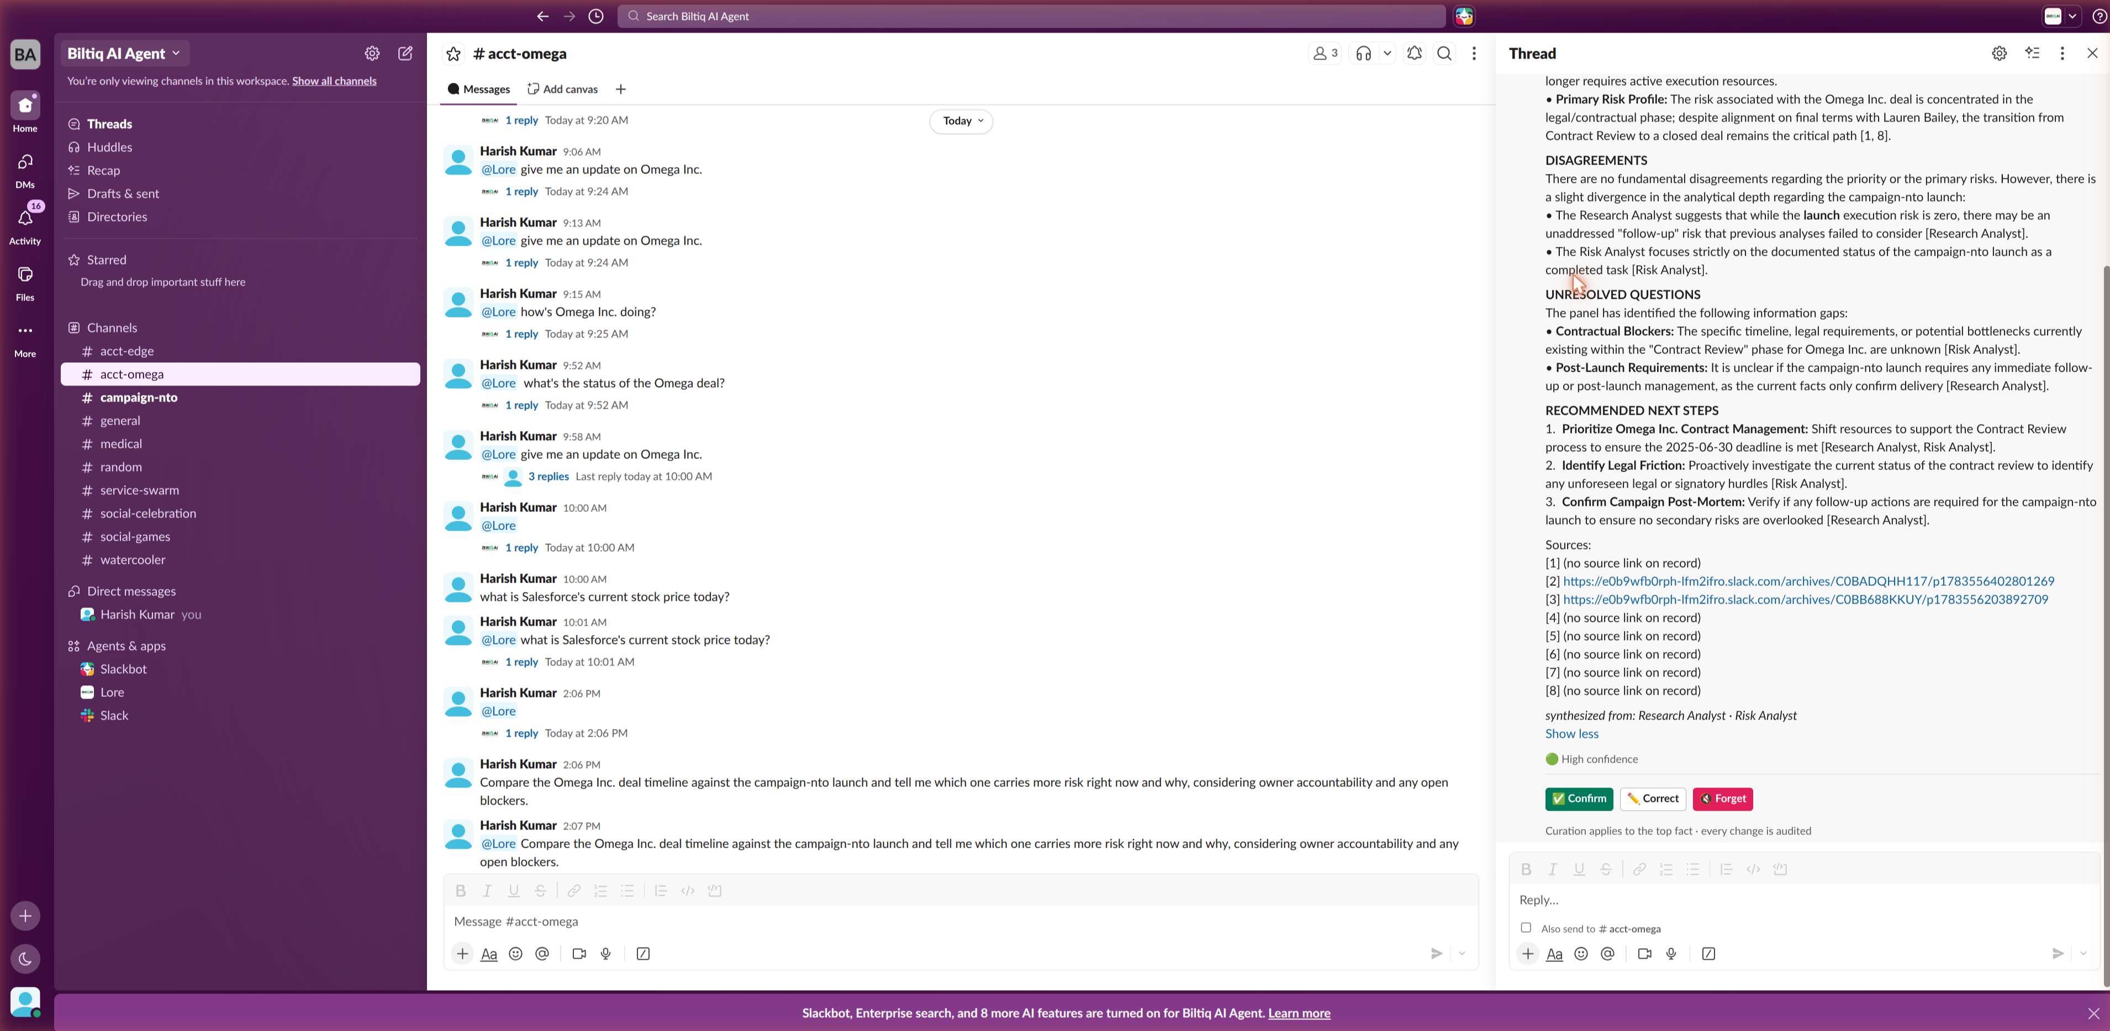This screenshot has height=1031, width=2110.
Task: Add a new tab to the channel
Action: [621, 89]
